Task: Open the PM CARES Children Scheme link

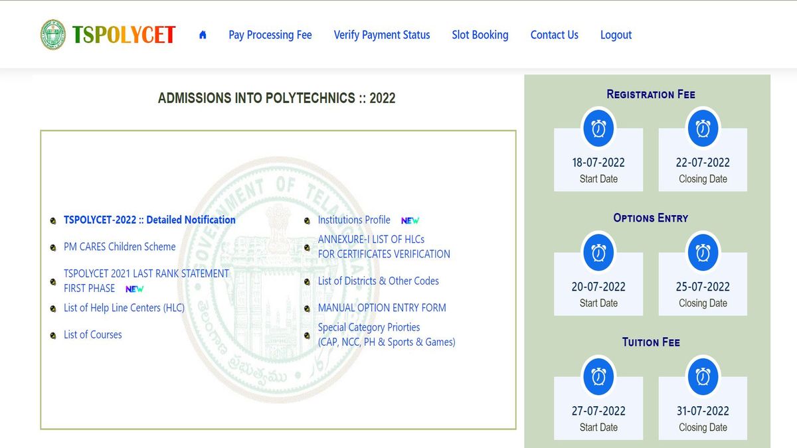Action: click(x=119, y=246)
